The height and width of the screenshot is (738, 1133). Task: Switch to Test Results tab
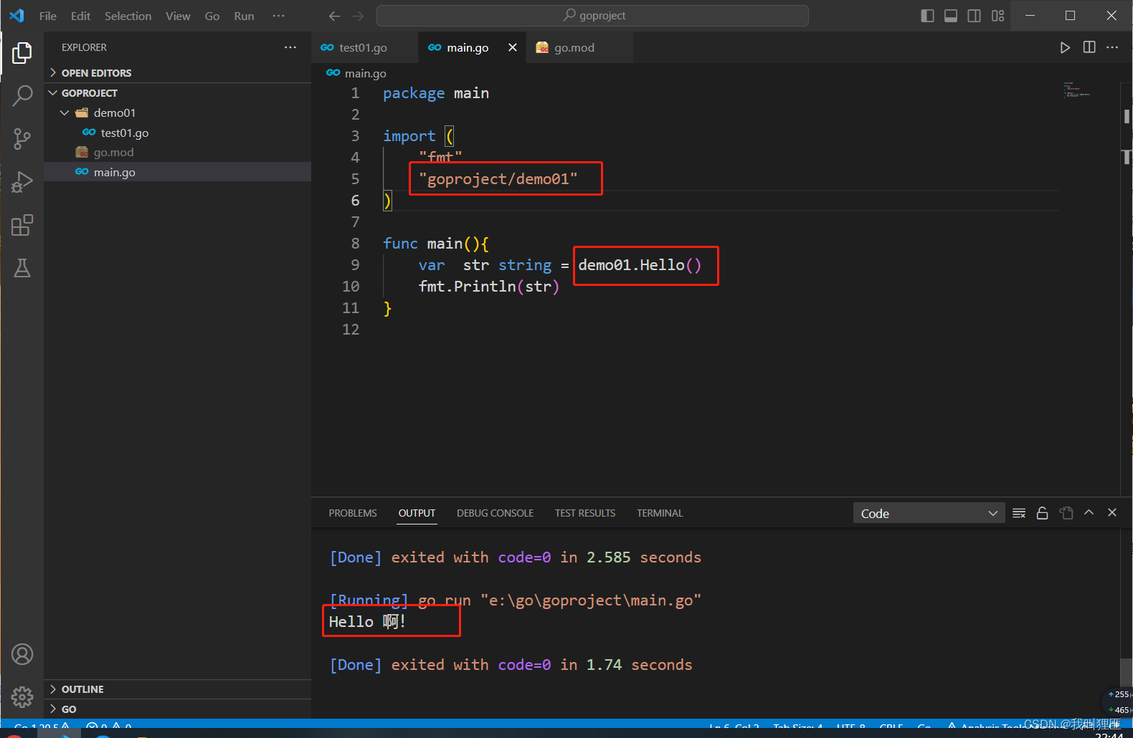pyautogui.click(x=585, y=513)
